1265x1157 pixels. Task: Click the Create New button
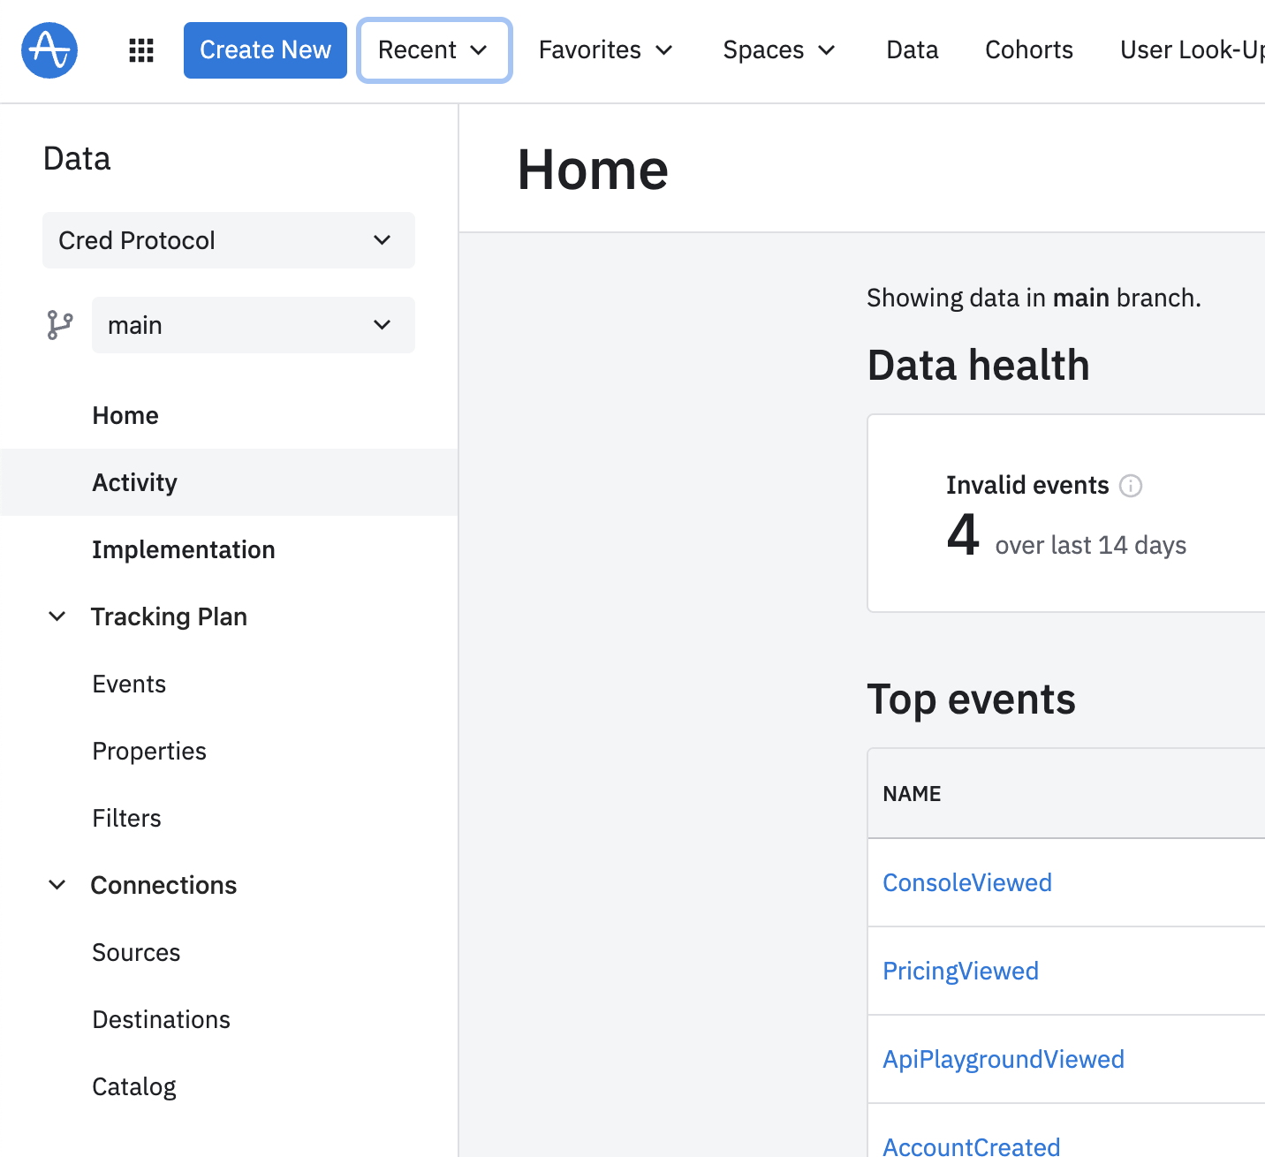[265, 50]
